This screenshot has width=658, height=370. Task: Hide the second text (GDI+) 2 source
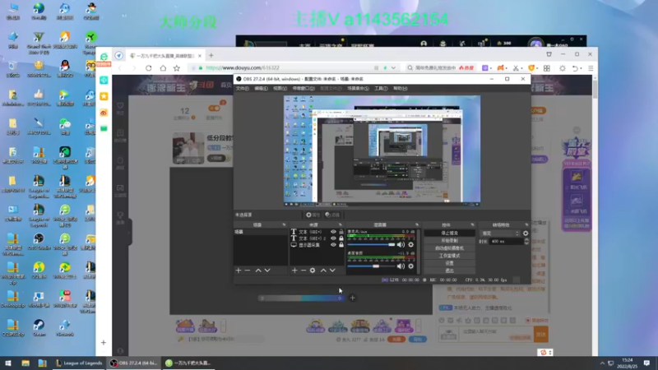333,238
